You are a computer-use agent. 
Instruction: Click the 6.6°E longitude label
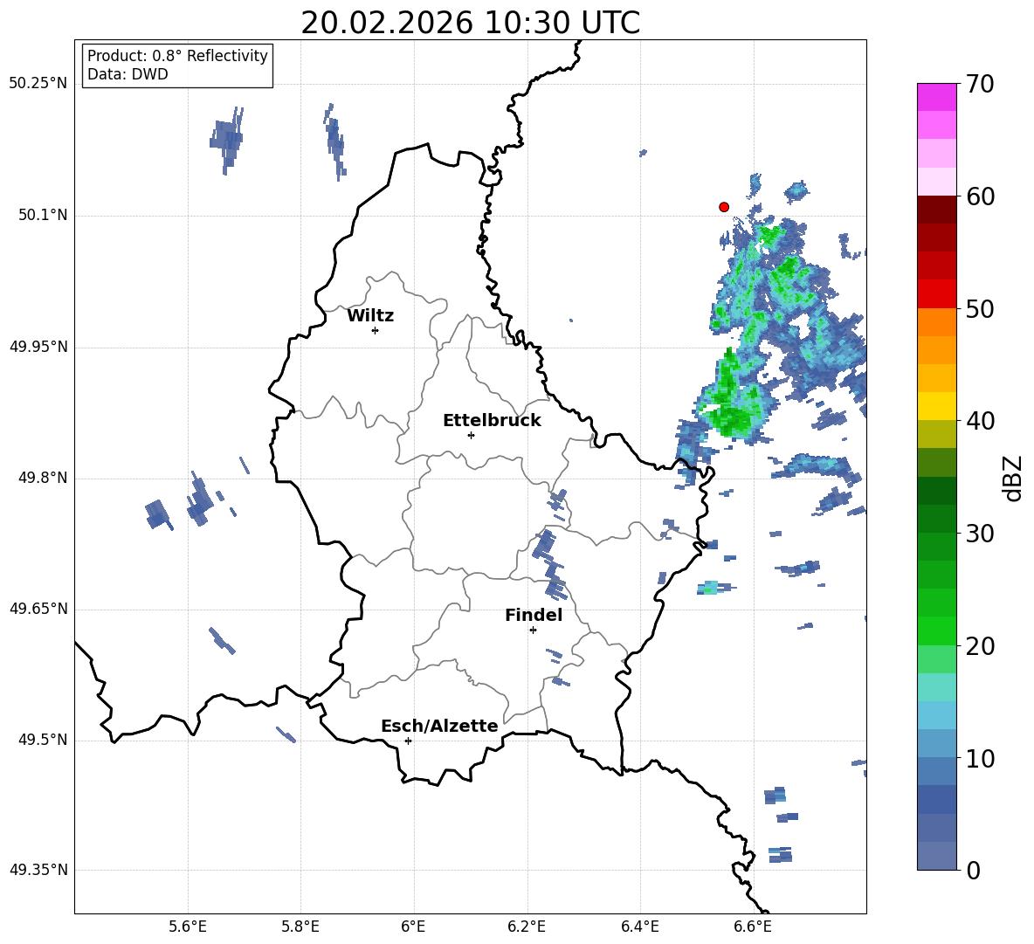pos(753,927)
